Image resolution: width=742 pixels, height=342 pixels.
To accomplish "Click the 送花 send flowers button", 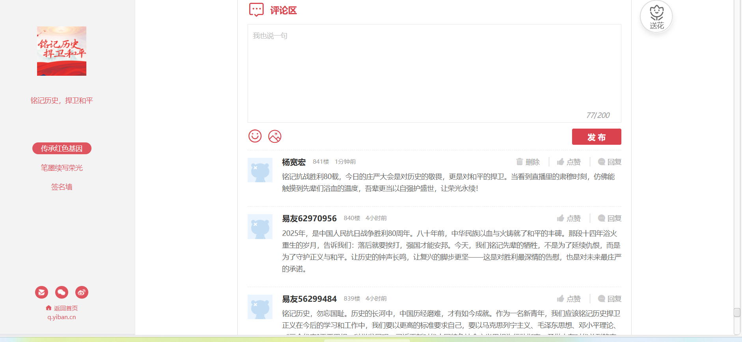I will pyautogui.click(x=656, y=17).
